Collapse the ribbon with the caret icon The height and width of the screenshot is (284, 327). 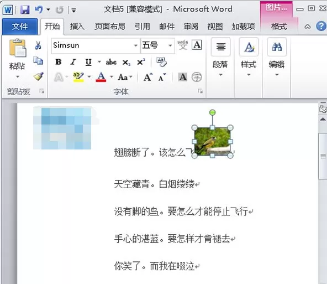308,27
